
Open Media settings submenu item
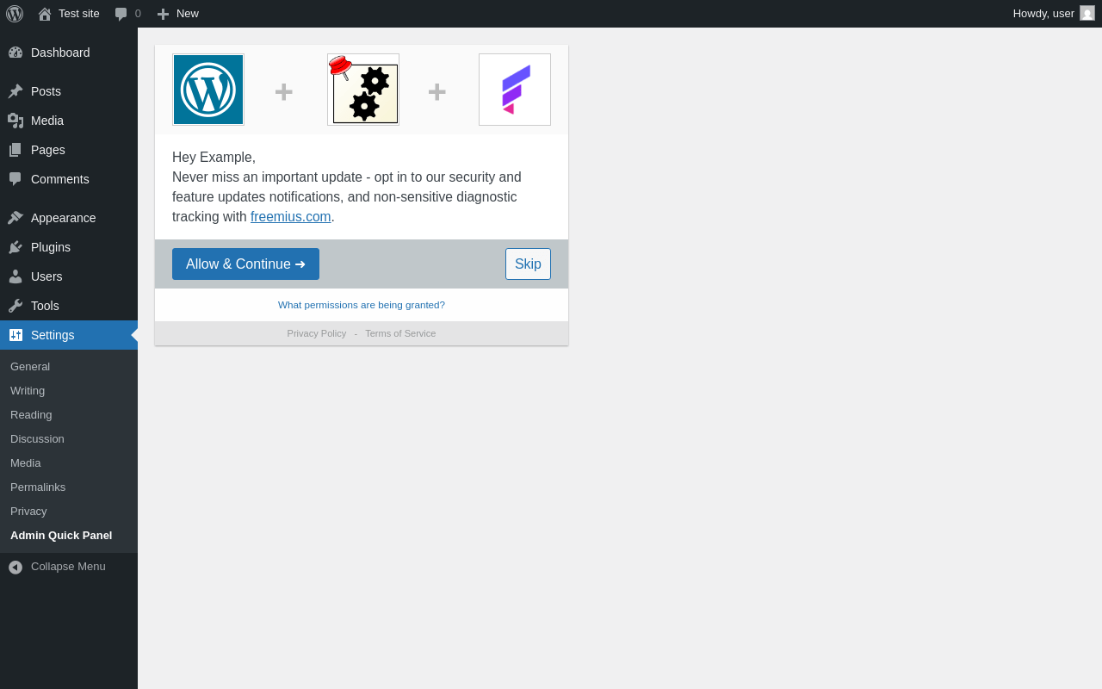pyautogui.click(x=26, y=463)
